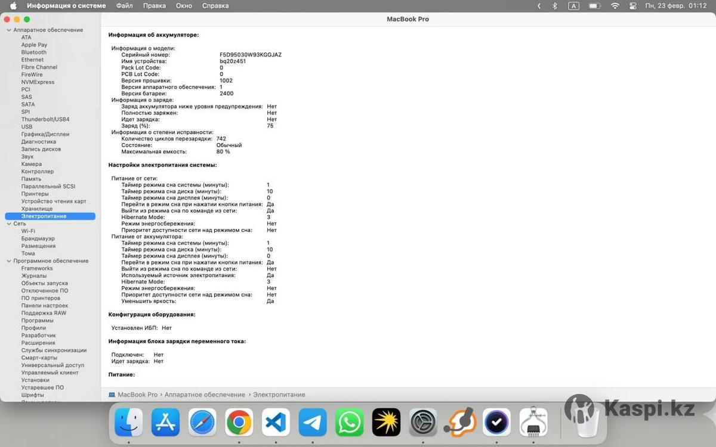Screen dimensions: 716x447
Task: Select Хранилище in the sidebar
Action: click(x=37, y=209)
